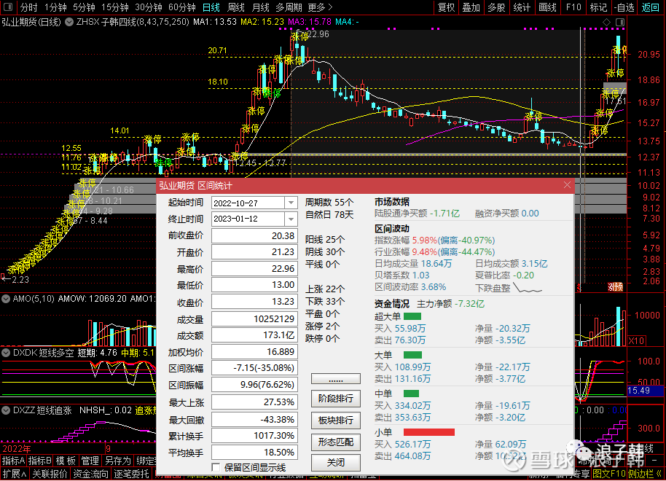The height and width of the screenshot is (481, 666).
Task: Open the 终止时间 date dropdown arrow
Action: tap(291, 219)
